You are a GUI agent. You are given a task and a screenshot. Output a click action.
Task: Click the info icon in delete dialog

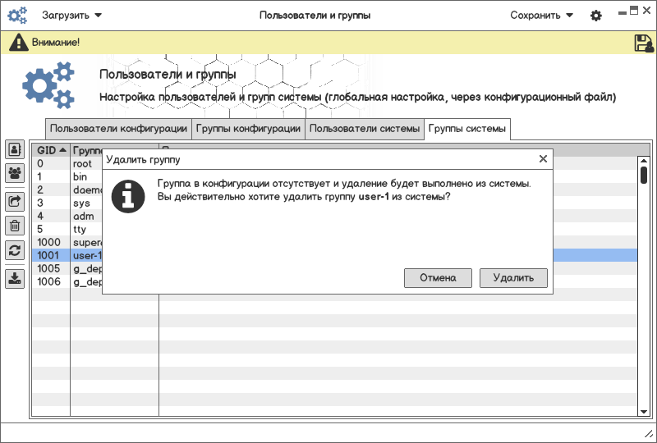[x=128, y=197]
